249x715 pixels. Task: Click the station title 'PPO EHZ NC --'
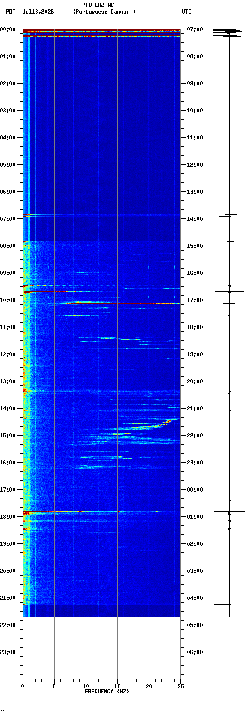point(103,5)
